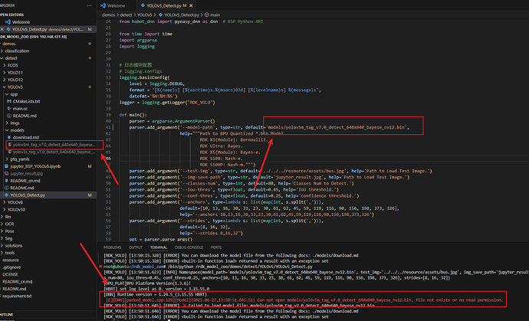Expand the YOLOv8 folder
529x321 pixels.
(15, 202)
